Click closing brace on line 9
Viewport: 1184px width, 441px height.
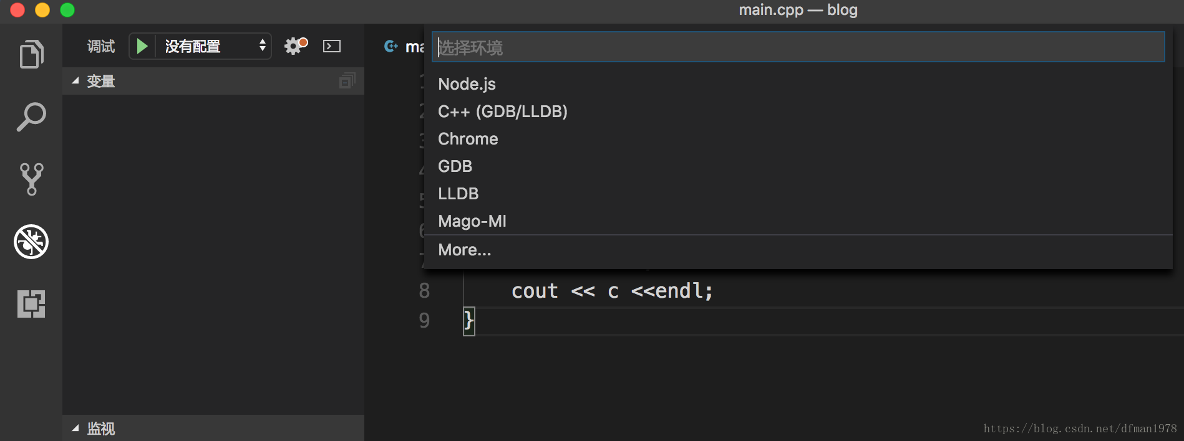point(468,321)
